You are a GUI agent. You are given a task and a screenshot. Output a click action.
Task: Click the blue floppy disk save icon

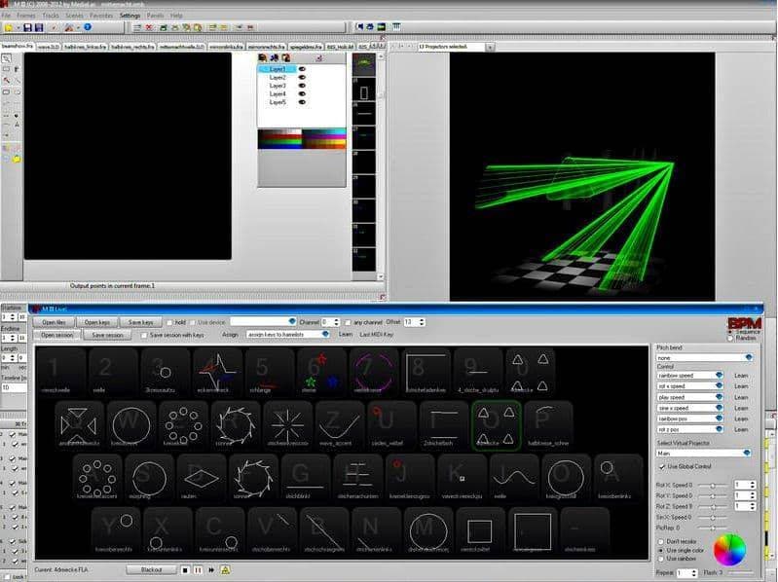click(28, 28)
